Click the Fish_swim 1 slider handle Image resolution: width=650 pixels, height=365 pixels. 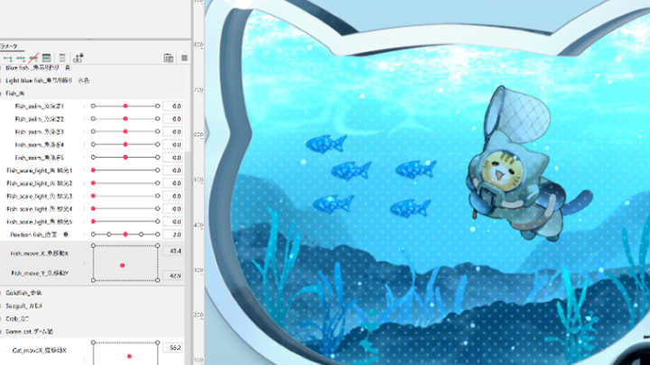(125, 106)
